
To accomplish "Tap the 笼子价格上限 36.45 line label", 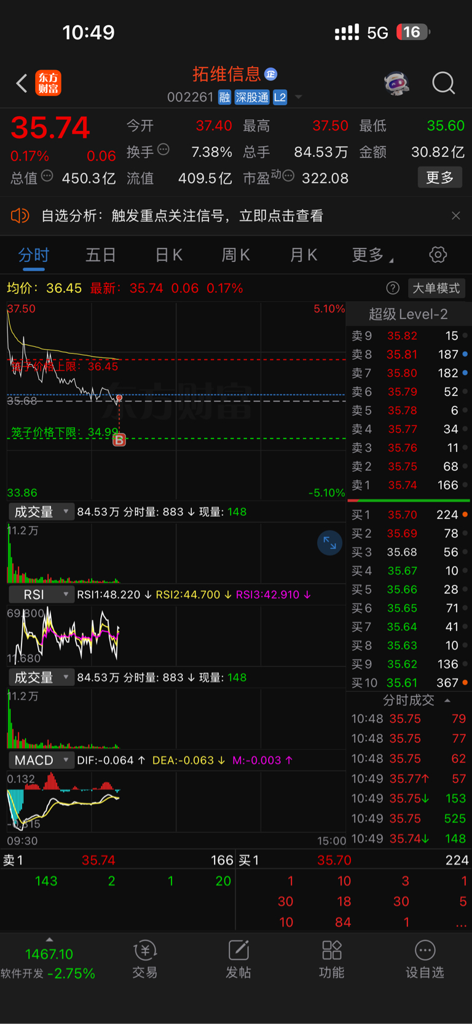I will tap(65, 367).
